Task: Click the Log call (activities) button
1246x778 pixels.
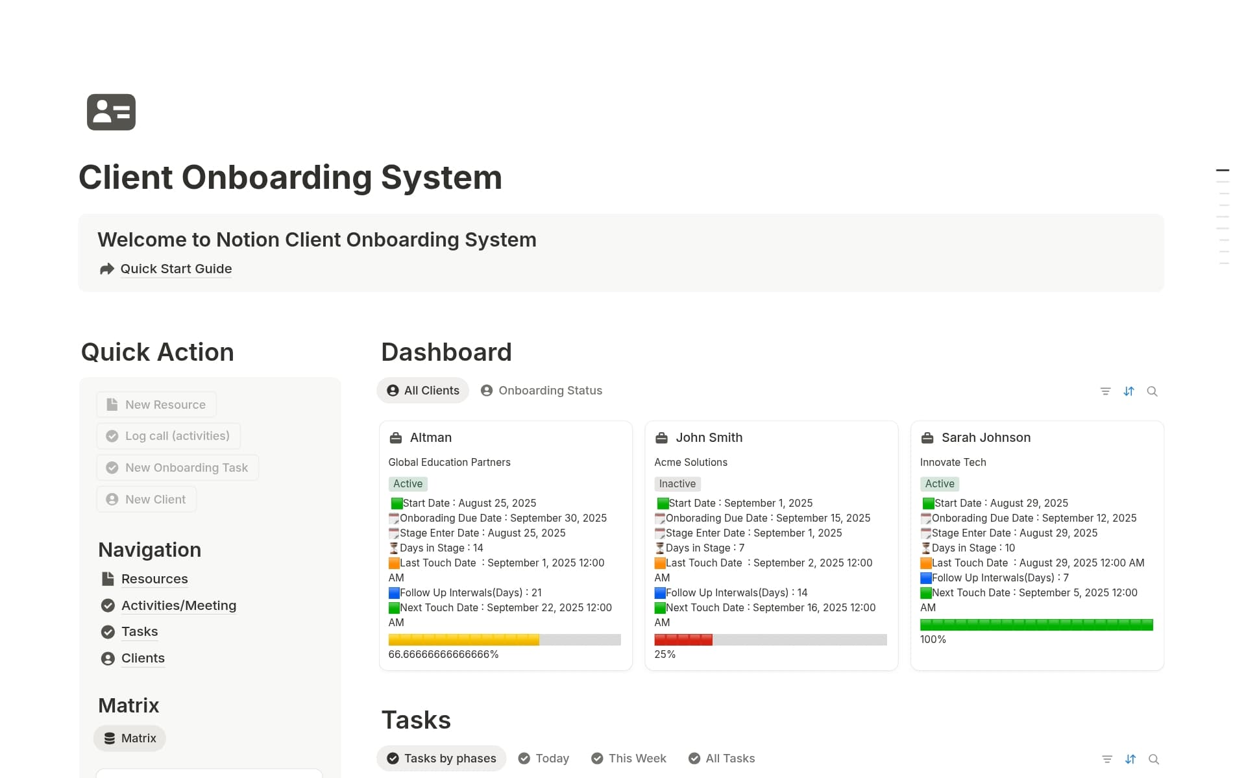Action: (x=167, y=435)
